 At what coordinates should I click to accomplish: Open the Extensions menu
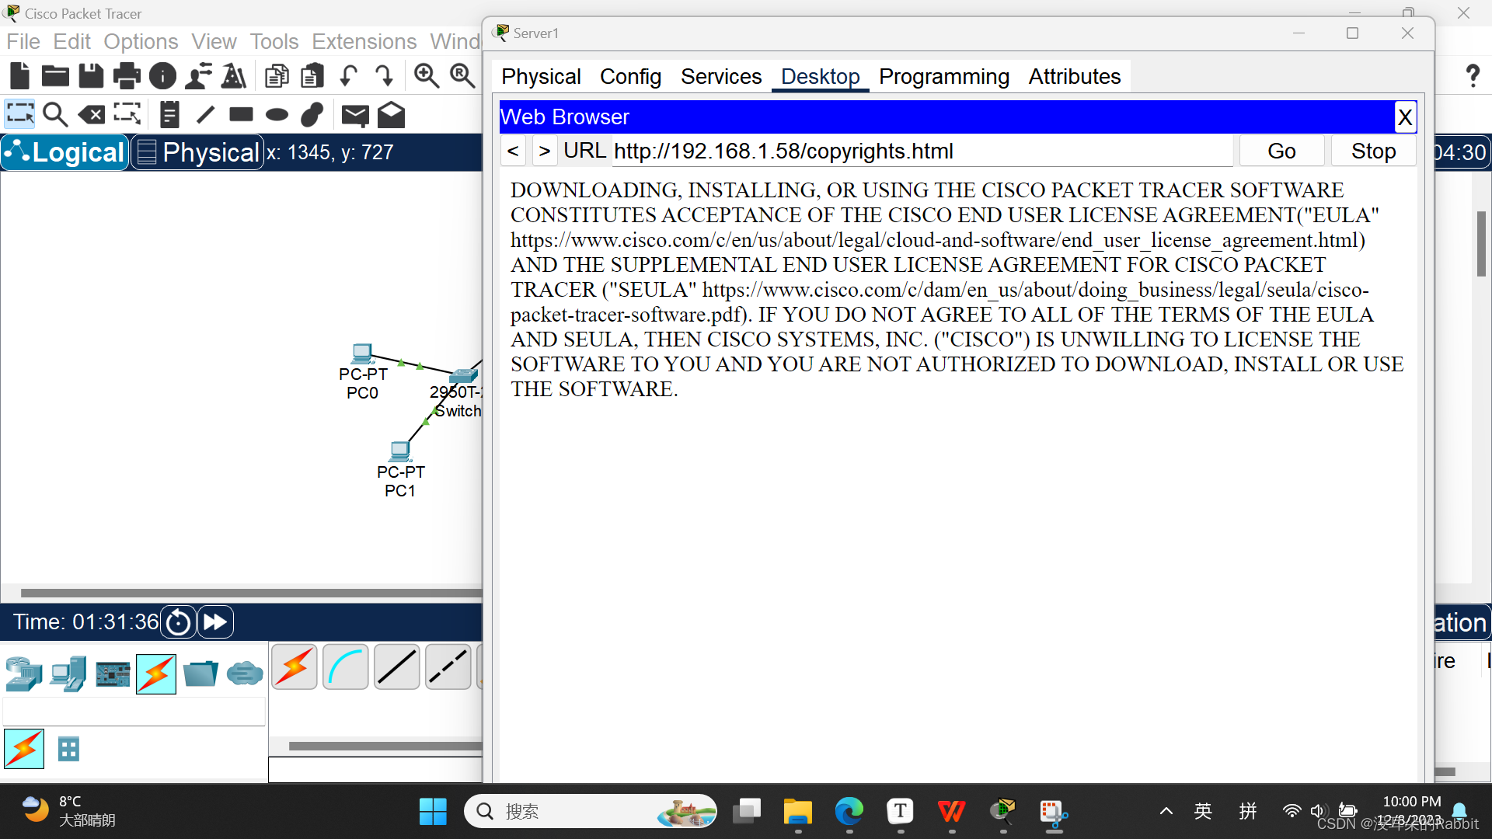coord(364,41)
